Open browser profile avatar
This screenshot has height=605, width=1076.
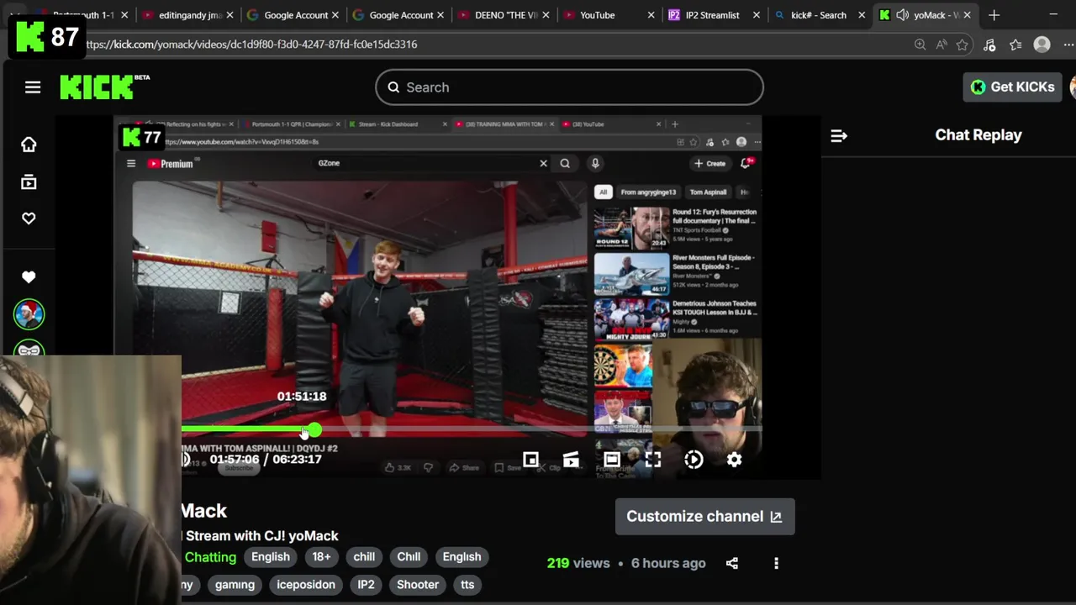pos(1042,45)
